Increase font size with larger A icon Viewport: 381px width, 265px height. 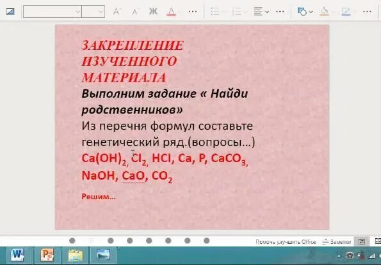[117, 11]
